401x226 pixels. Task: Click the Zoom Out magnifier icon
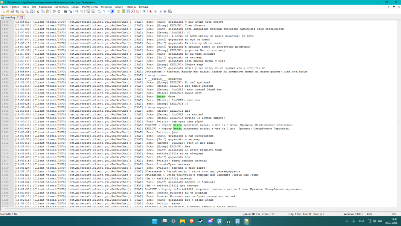tap(82, 11)
